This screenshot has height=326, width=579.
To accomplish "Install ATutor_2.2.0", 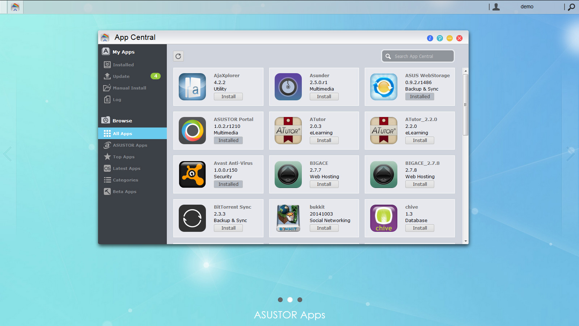I will pyautogui.click(x=420, y=141).
